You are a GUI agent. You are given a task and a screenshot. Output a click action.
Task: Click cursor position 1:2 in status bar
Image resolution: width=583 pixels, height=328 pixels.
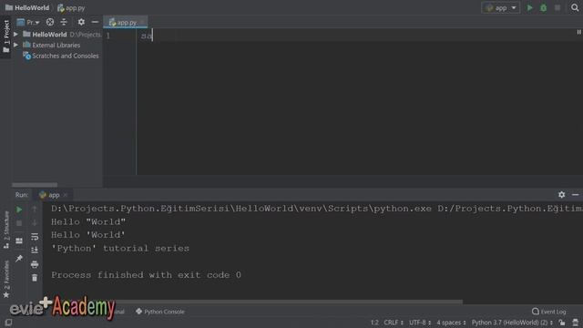click(x=374, y=323)
